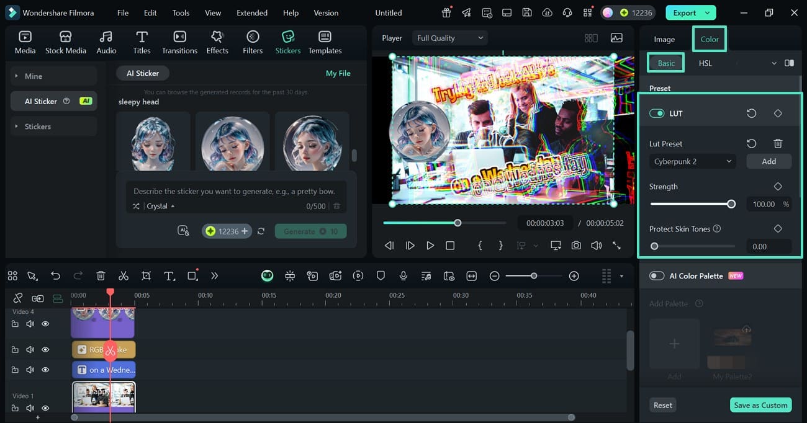
Task: Switch to the HSL tab in the Color panel
Action: pyautogui.click(x=705, y=63)
